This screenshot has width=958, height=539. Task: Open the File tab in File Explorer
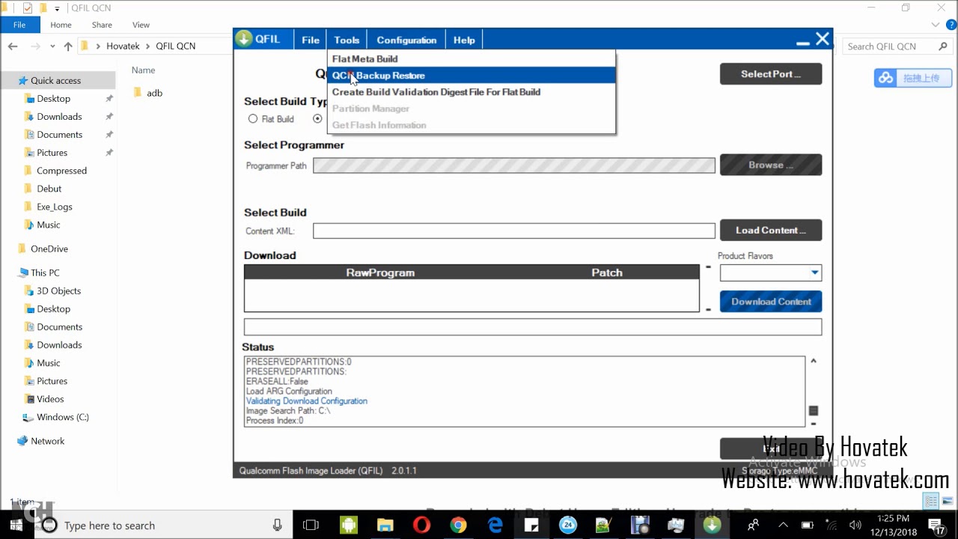[x=19, y=25]
